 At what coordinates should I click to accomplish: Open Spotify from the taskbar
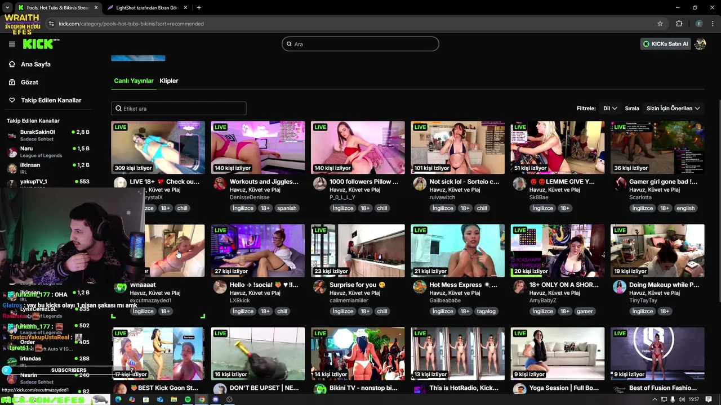tap(188, 399)
